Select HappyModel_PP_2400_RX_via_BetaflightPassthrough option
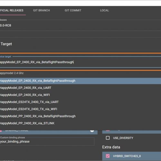The height and width of the screenshot is (161, 161). click(80, 116)
